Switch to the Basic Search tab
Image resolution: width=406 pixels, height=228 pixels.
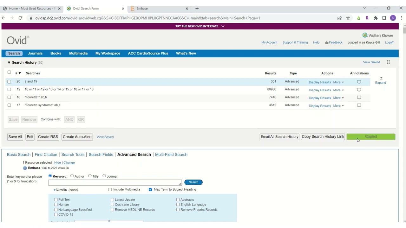19,155
